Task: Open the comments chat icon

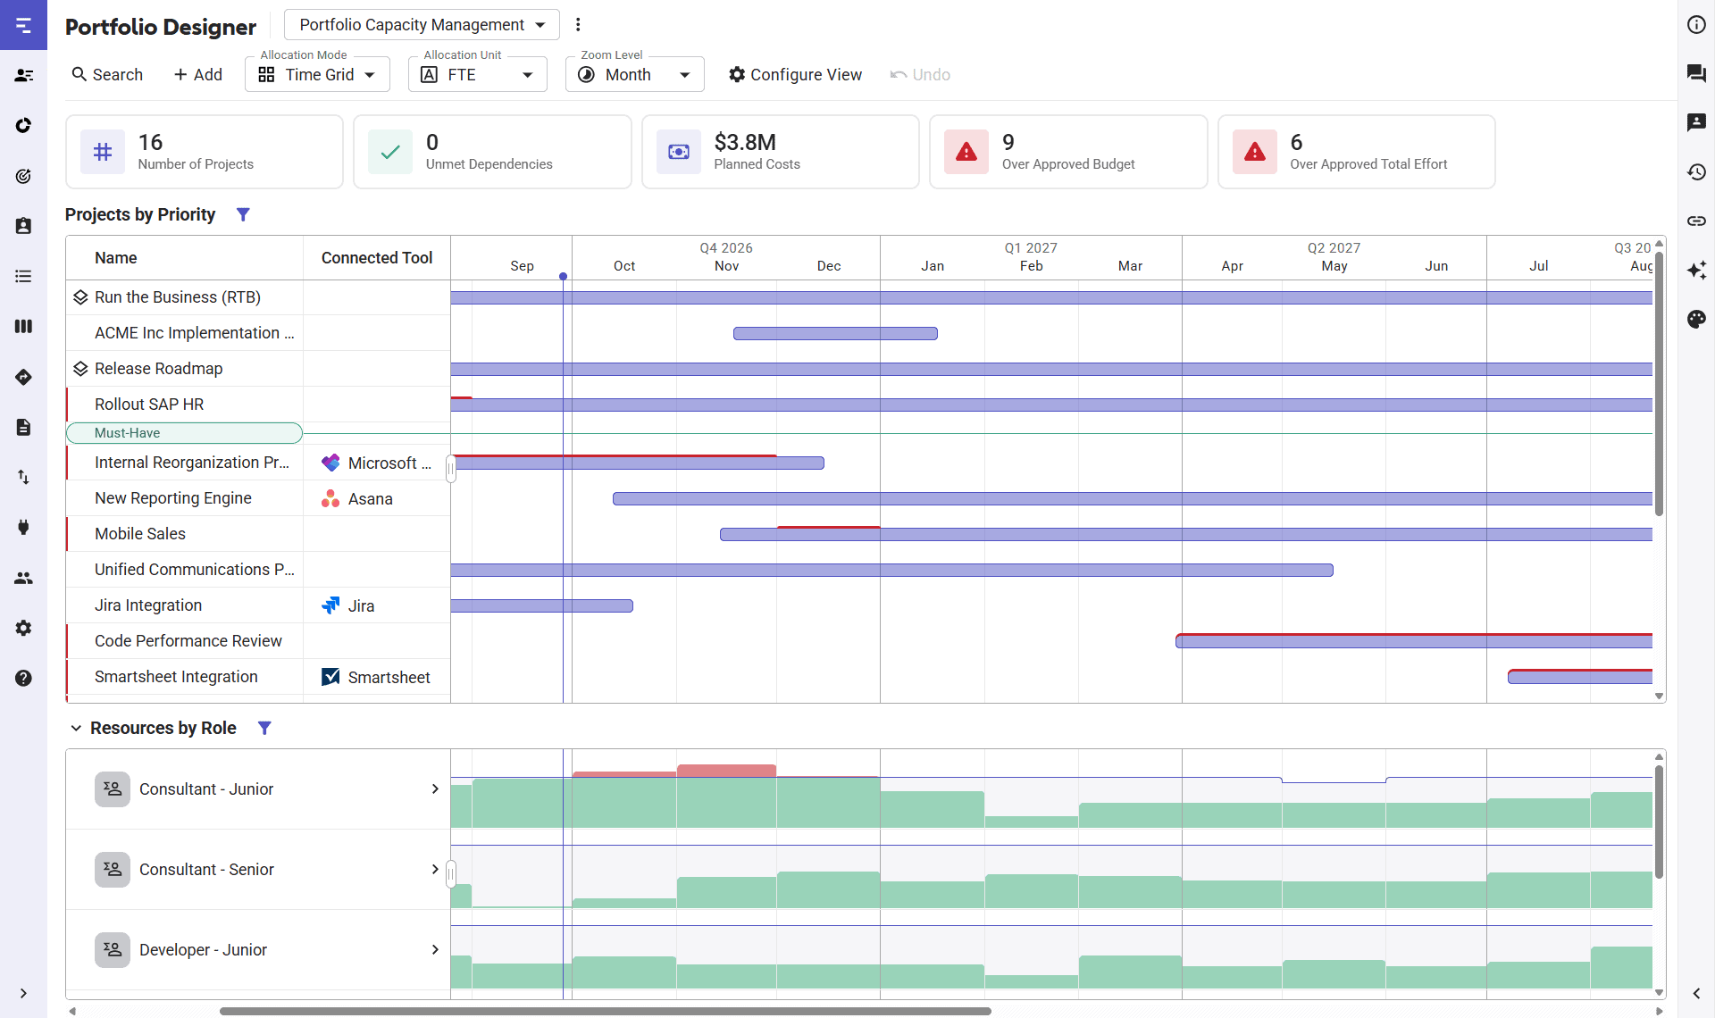Action: point(1696,73)
